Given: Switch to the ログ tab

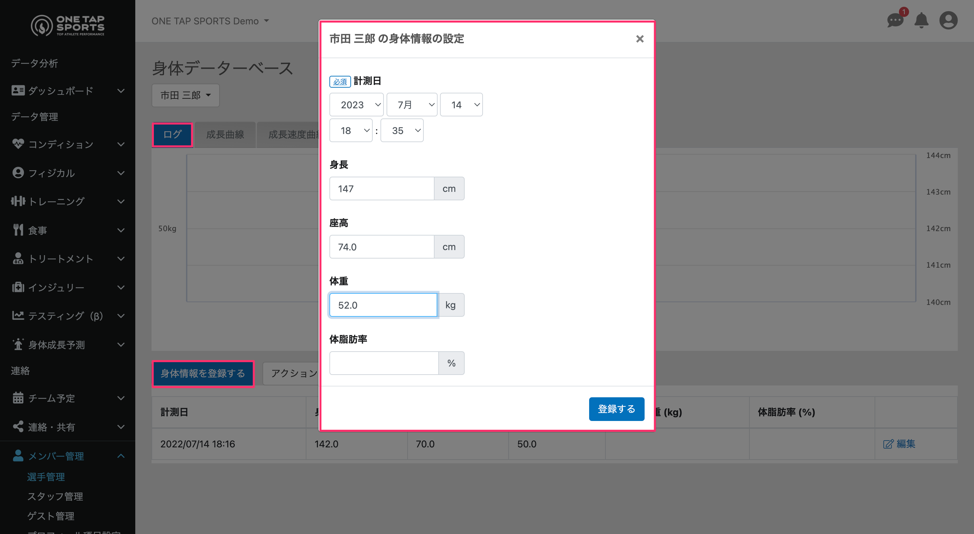Looking at the screenshot, I should tap(172, 134).
